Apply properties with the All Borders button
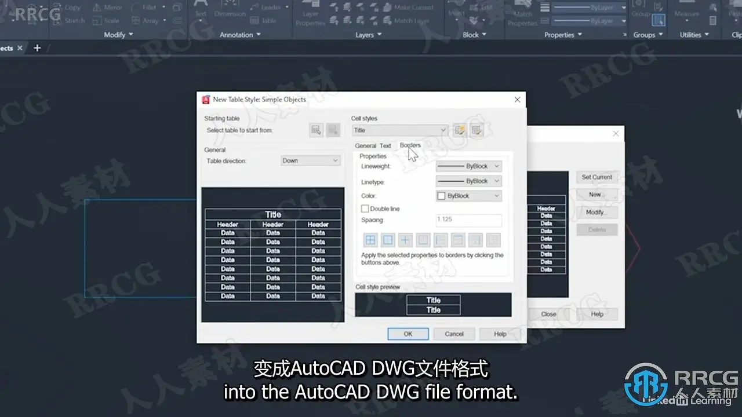 pos(370,240)
